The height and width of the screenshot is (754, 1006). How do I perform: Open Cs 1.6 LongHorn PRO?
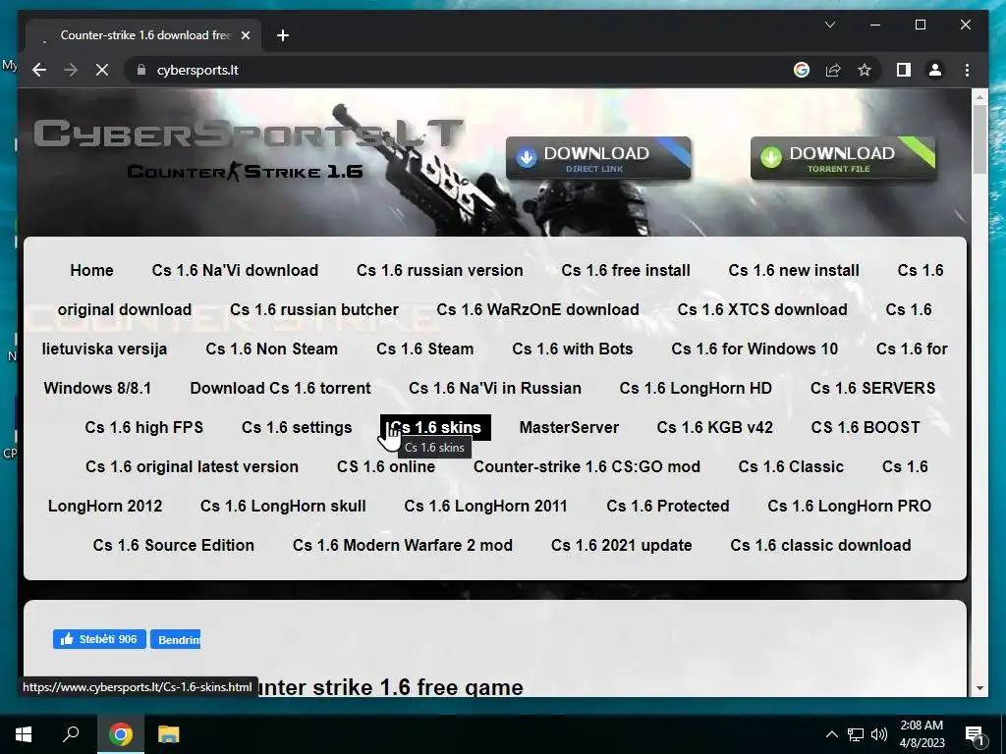(850, 506)
